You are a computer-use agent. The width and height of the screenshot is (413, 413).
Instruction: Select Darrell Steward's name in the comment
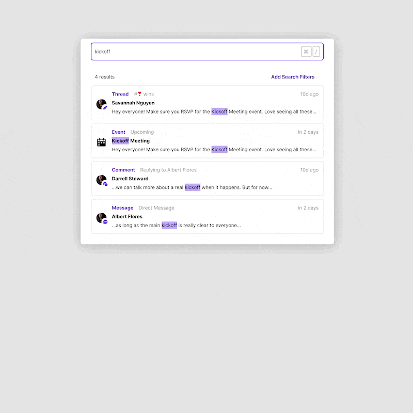click(130, 179)
